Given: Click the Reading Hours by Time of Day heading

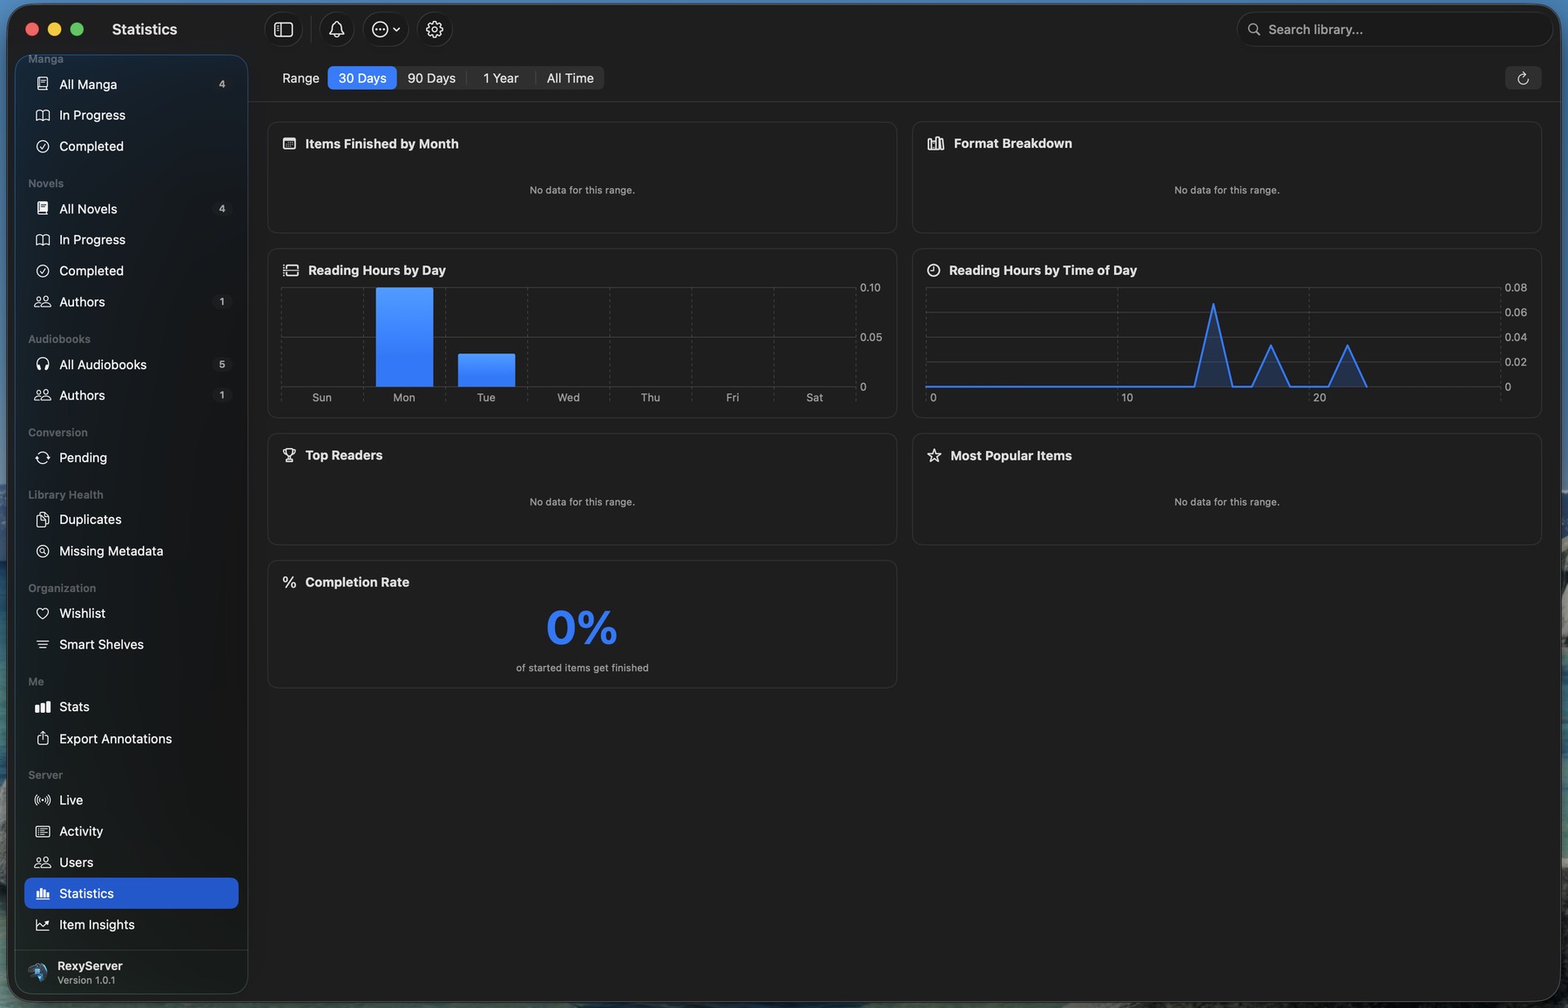Looking at the screenshot, I should coord(1043,271).
